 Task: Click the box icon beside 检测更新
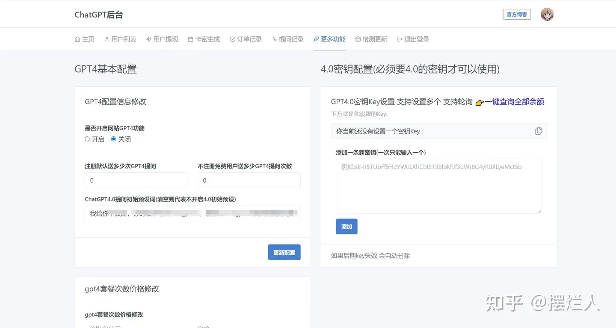coord(358,39)
